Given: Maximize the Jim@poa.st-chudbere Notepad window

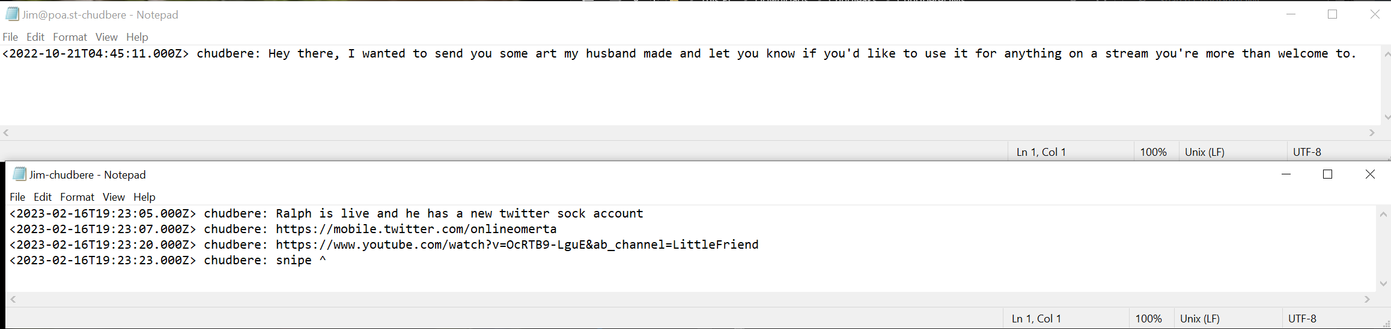Looking at the screenshot, I should pyautogui.click(x=1333, y=14).
